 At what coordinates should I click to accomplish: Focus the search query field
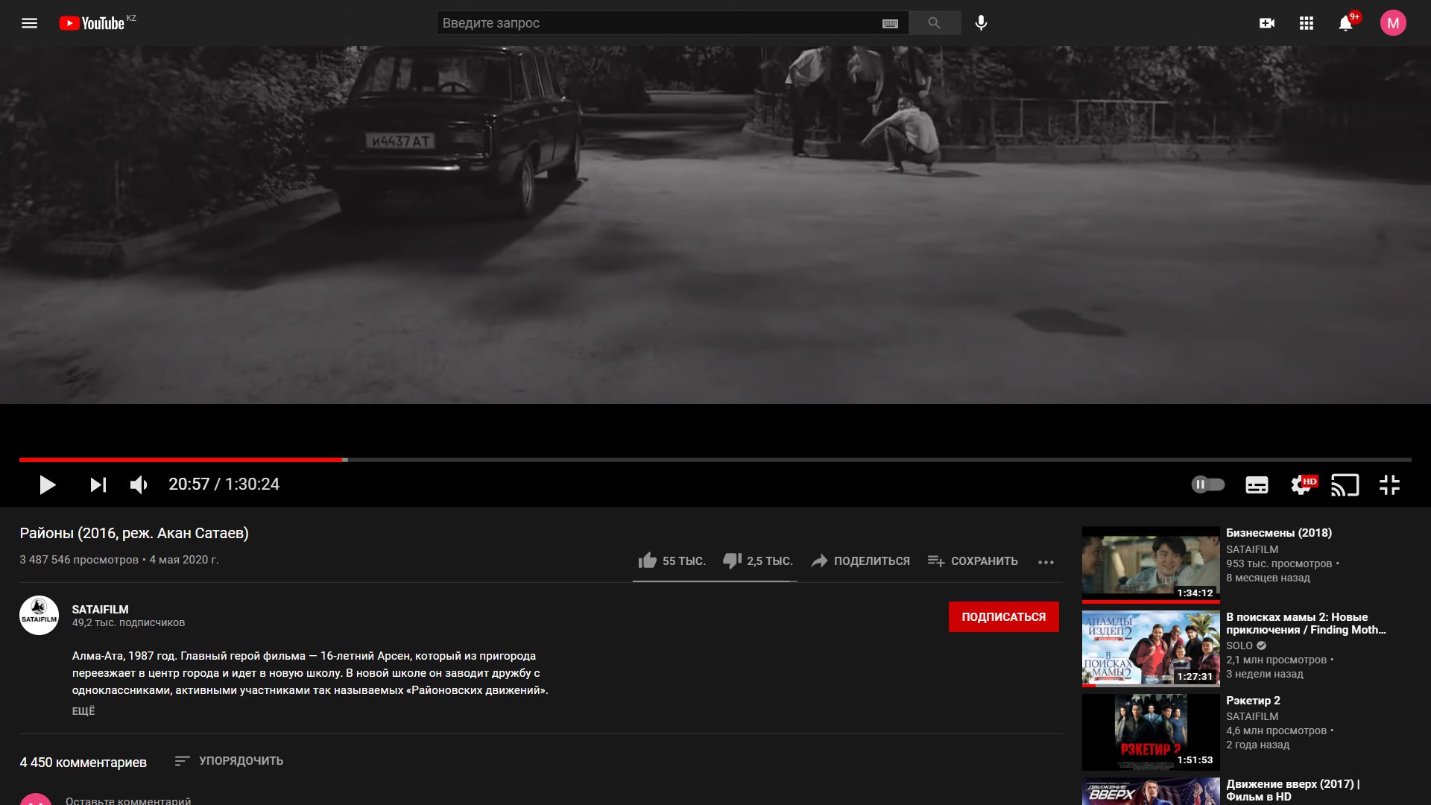[660, 23]
